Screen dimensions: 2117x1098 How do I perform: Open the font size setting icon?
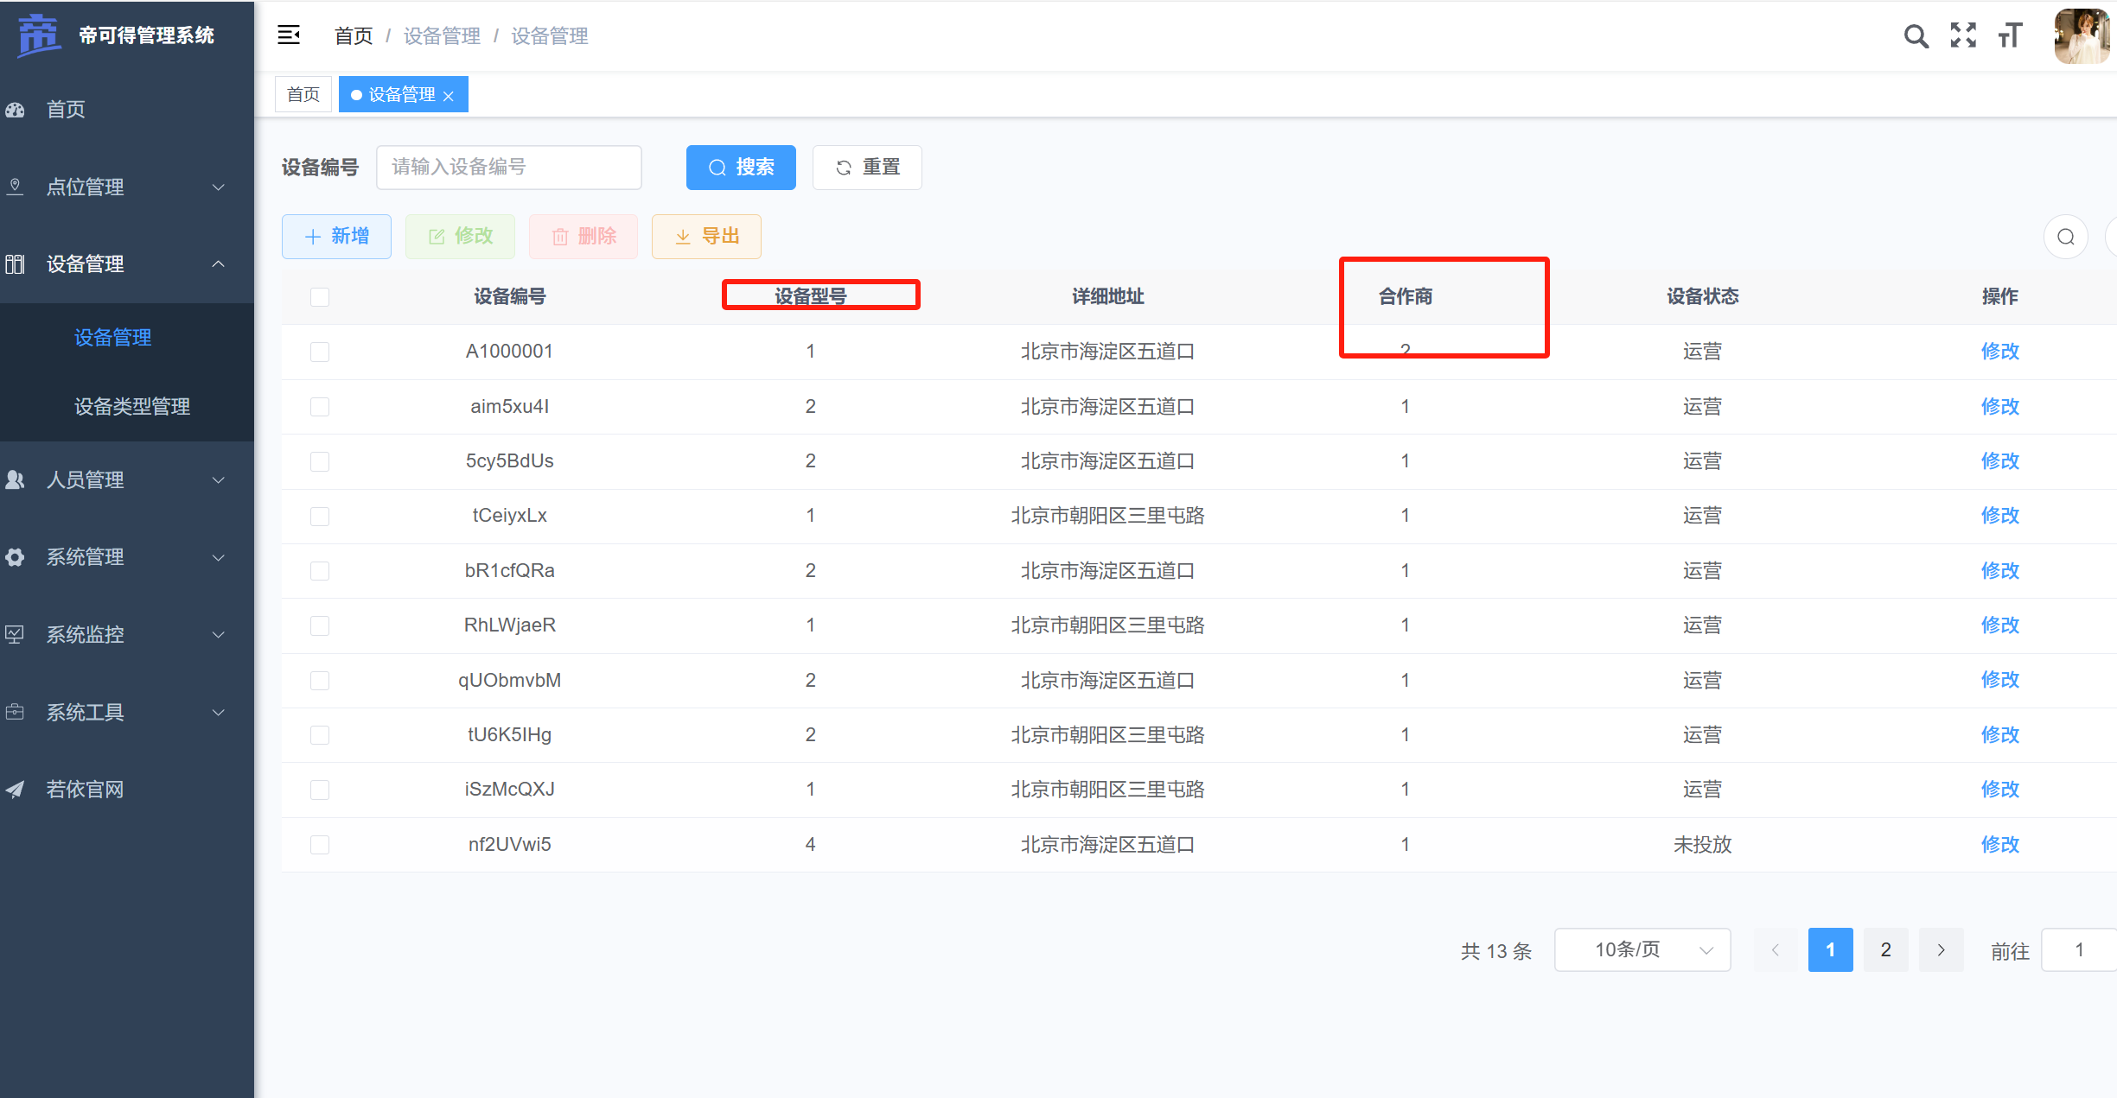[x=2011, y=35]
